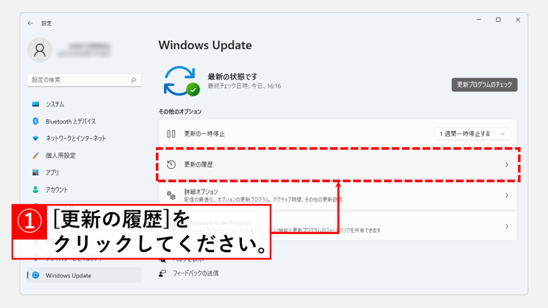Click chevron on 更新の履歴 row
This screenshot has width=548, height=308.
coord(507,165)
